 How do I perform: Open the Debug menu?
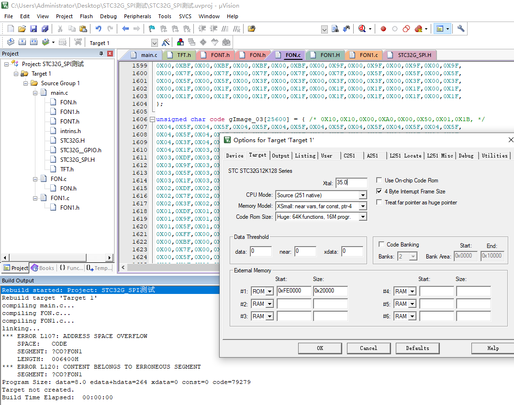(108, 16)
